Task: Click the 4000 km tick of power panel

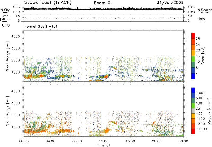Action: pyautogui.click(x=15, y=36)
